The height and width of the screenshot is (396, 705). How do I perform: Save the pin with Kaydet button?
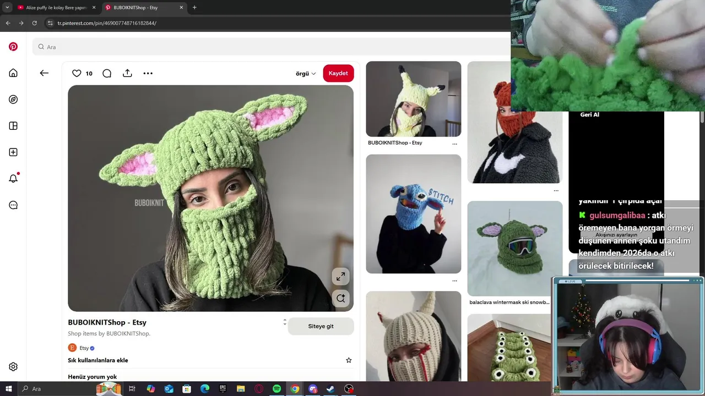338,73
